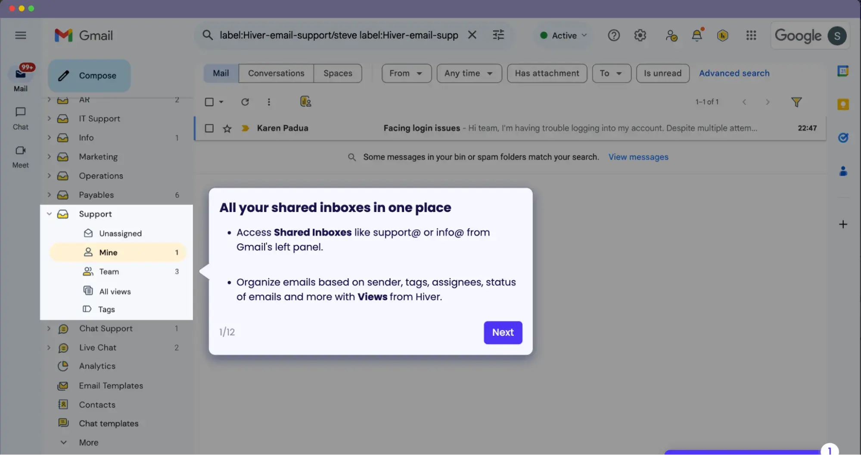Open Email Templates in the sidebar
This screenshot has height=455, width=861.
(111, 386)
